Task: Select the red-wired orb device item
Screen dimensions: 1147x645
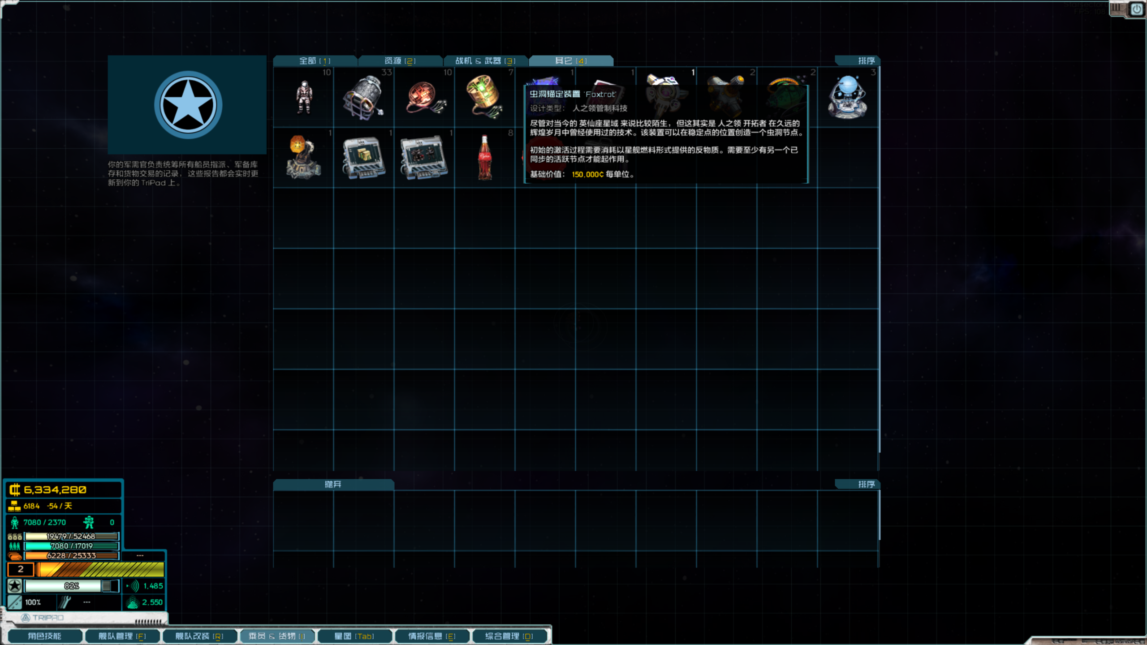Action: click(x=423, y=96)
